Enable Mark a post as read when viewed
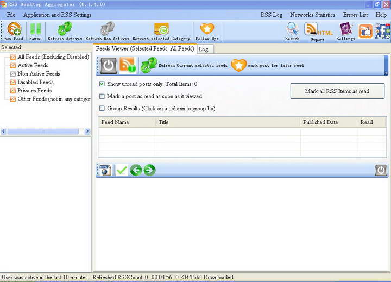 pyautogui.click(x=102, y=96)
